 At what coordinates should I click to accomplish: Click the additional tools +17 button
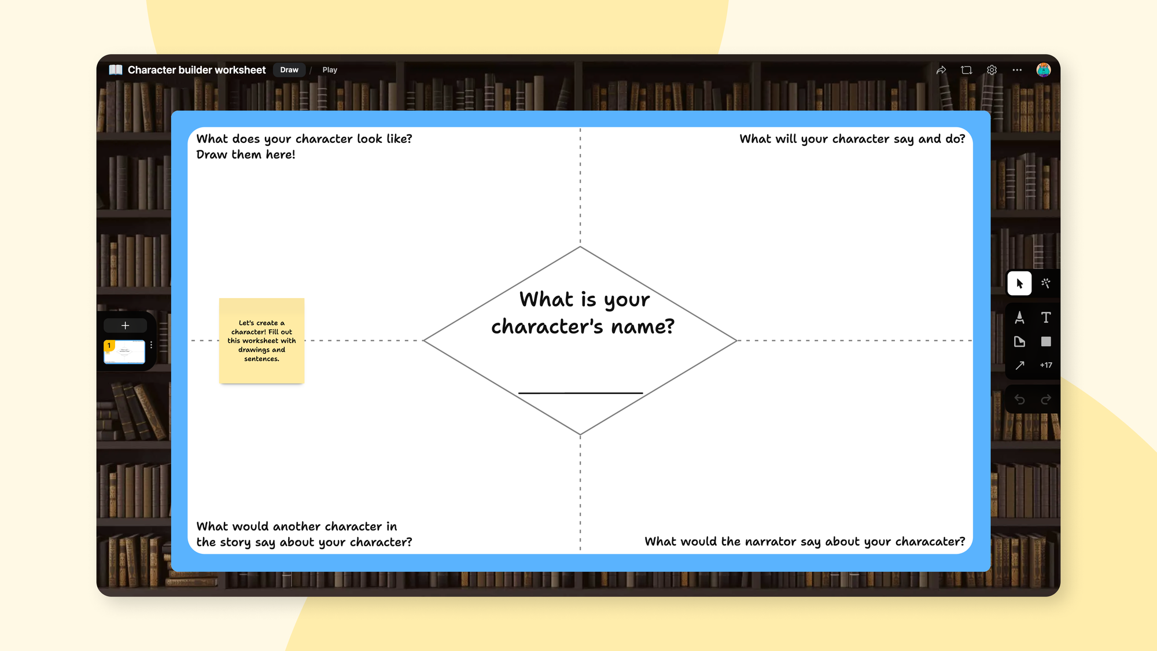click(x=1047, y=365)
